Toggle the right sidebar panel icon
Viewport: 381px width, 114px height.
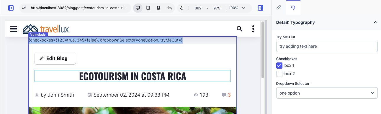(x=260, y=8)
